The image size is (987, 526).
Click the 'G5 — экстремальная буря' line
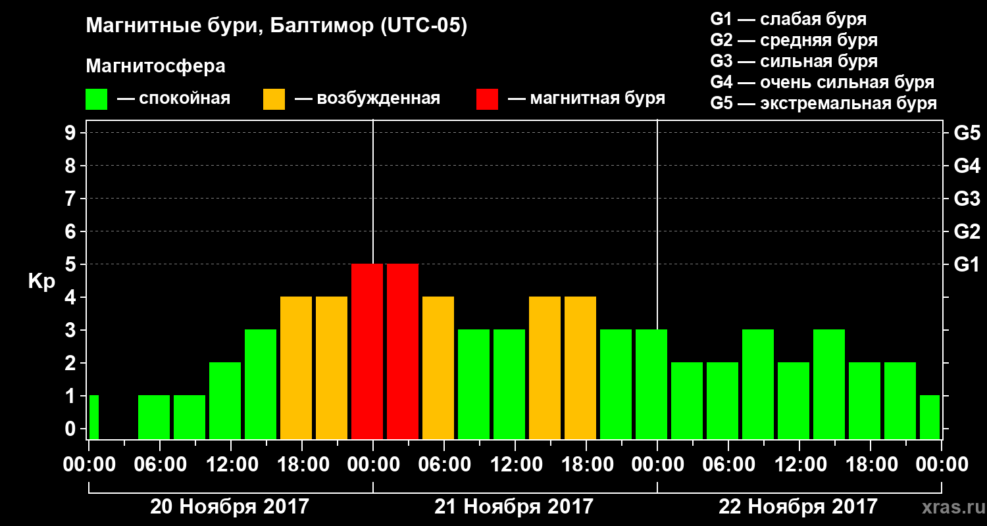point(824,103)
